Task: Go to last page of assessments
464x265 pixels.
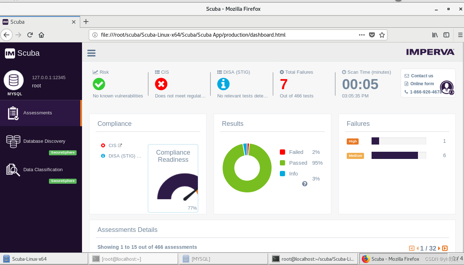Action: tap(445, 248)
